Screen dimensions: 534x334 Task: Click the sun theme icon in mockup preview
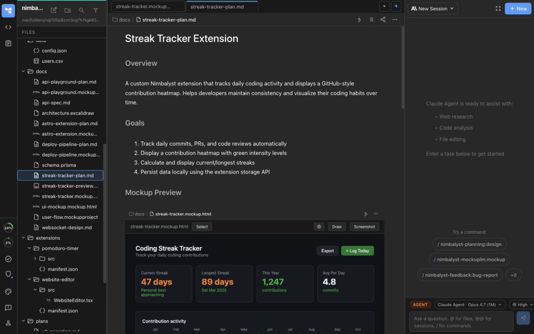(x=319, y=227)
